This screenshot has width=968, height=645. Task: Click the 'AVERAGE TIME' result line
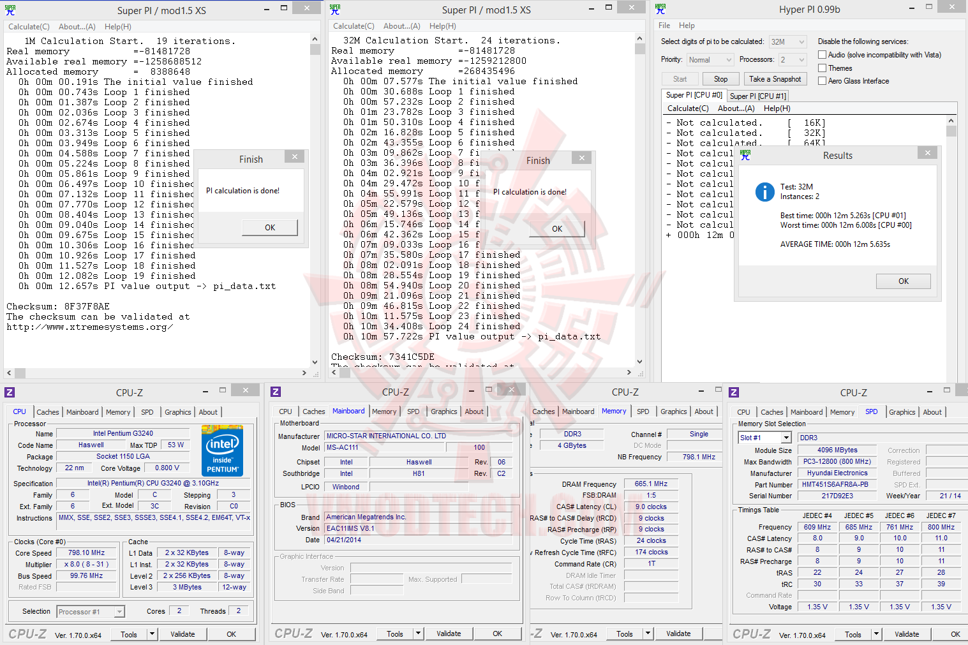point(835,244)
